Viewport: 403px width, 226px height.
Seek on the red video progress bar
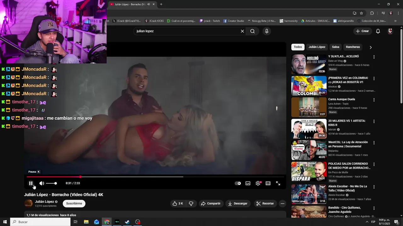point(155,177)
